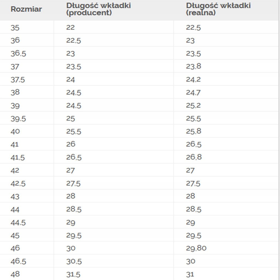
Task: Click the size 37,5 cell
Action: [x=18, y=80]
